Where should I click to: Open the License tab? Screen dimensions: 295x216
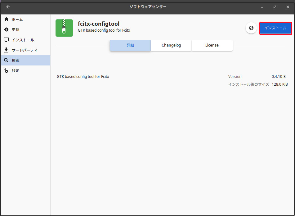(212, 45)
